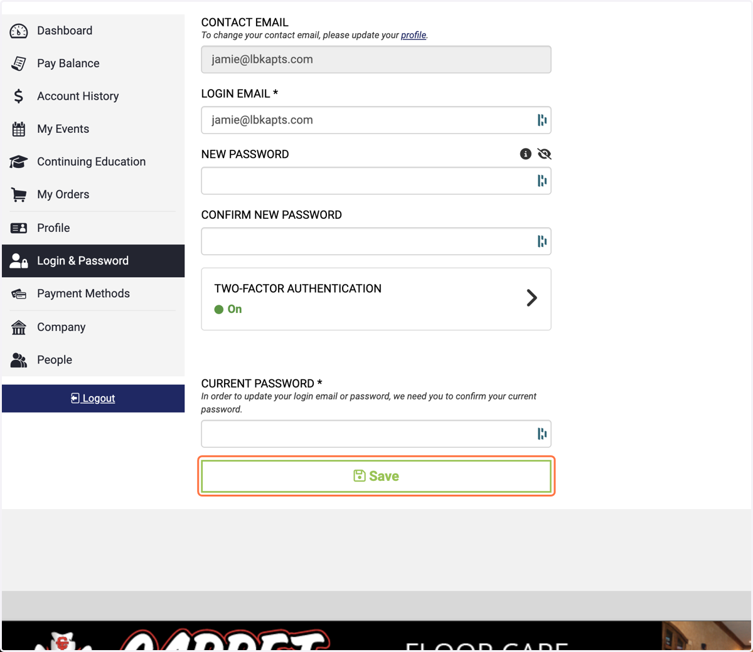
Task: Go to People in sidebar
Action: tap(93, 360)
